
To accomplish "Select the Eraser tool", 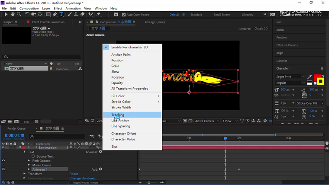I will pos(83,14).
